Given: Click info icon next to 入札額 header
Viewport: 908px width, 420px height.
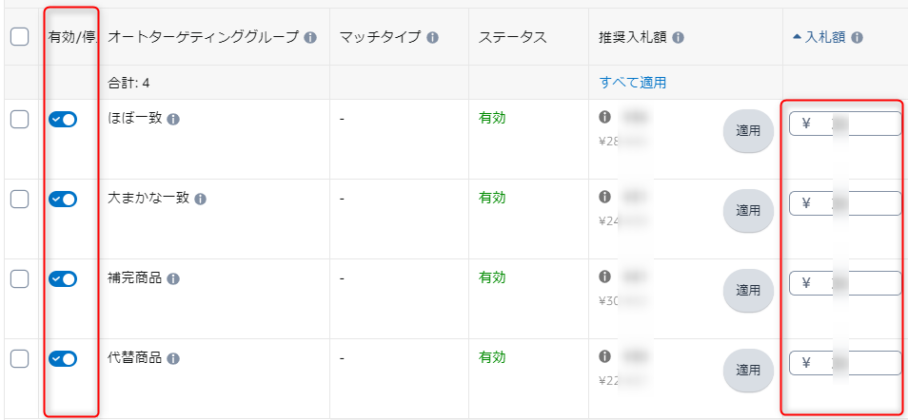Looking at the screenshot, I should pyautogui.click(x=858, y=38).
